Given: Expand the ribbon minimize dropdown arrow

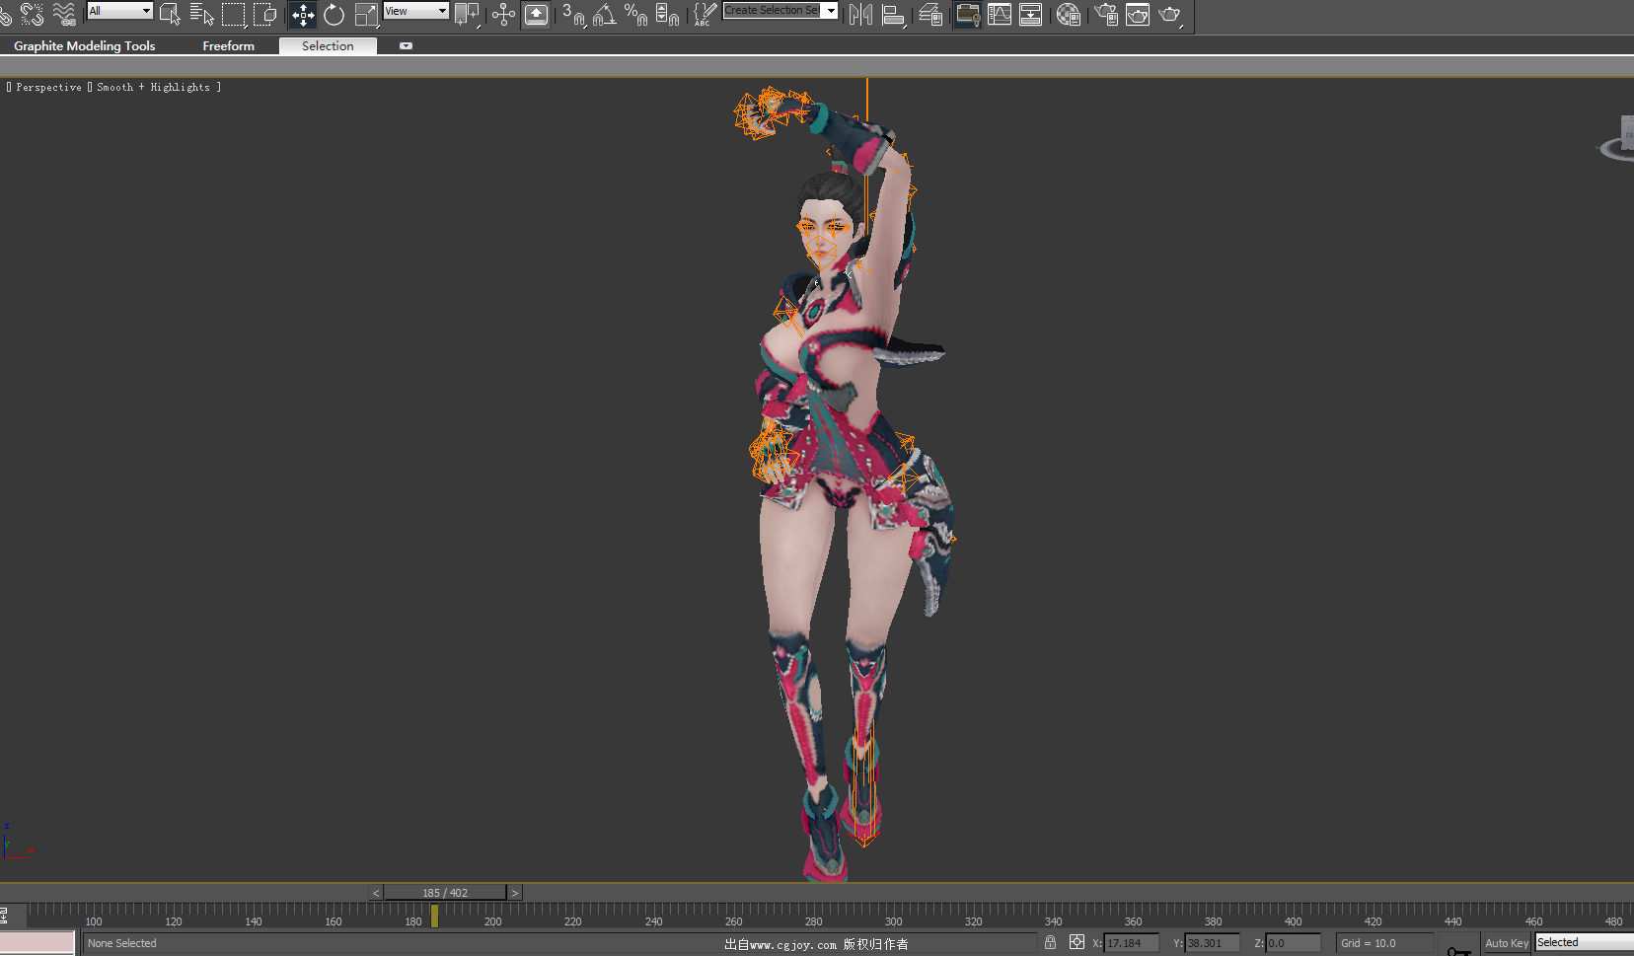Looking at the screenshot, I should [x=406, y=46].
